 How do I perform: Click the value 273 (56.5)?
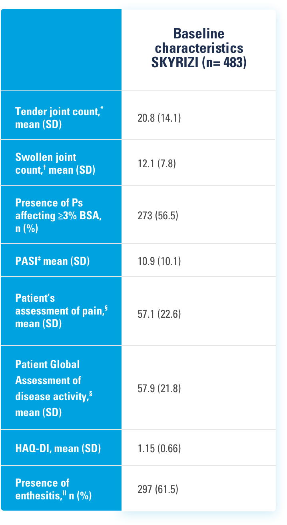point(158,216)
